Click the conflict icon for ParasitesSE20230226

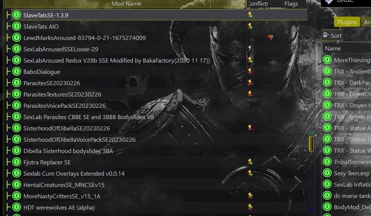pos(250,83)
